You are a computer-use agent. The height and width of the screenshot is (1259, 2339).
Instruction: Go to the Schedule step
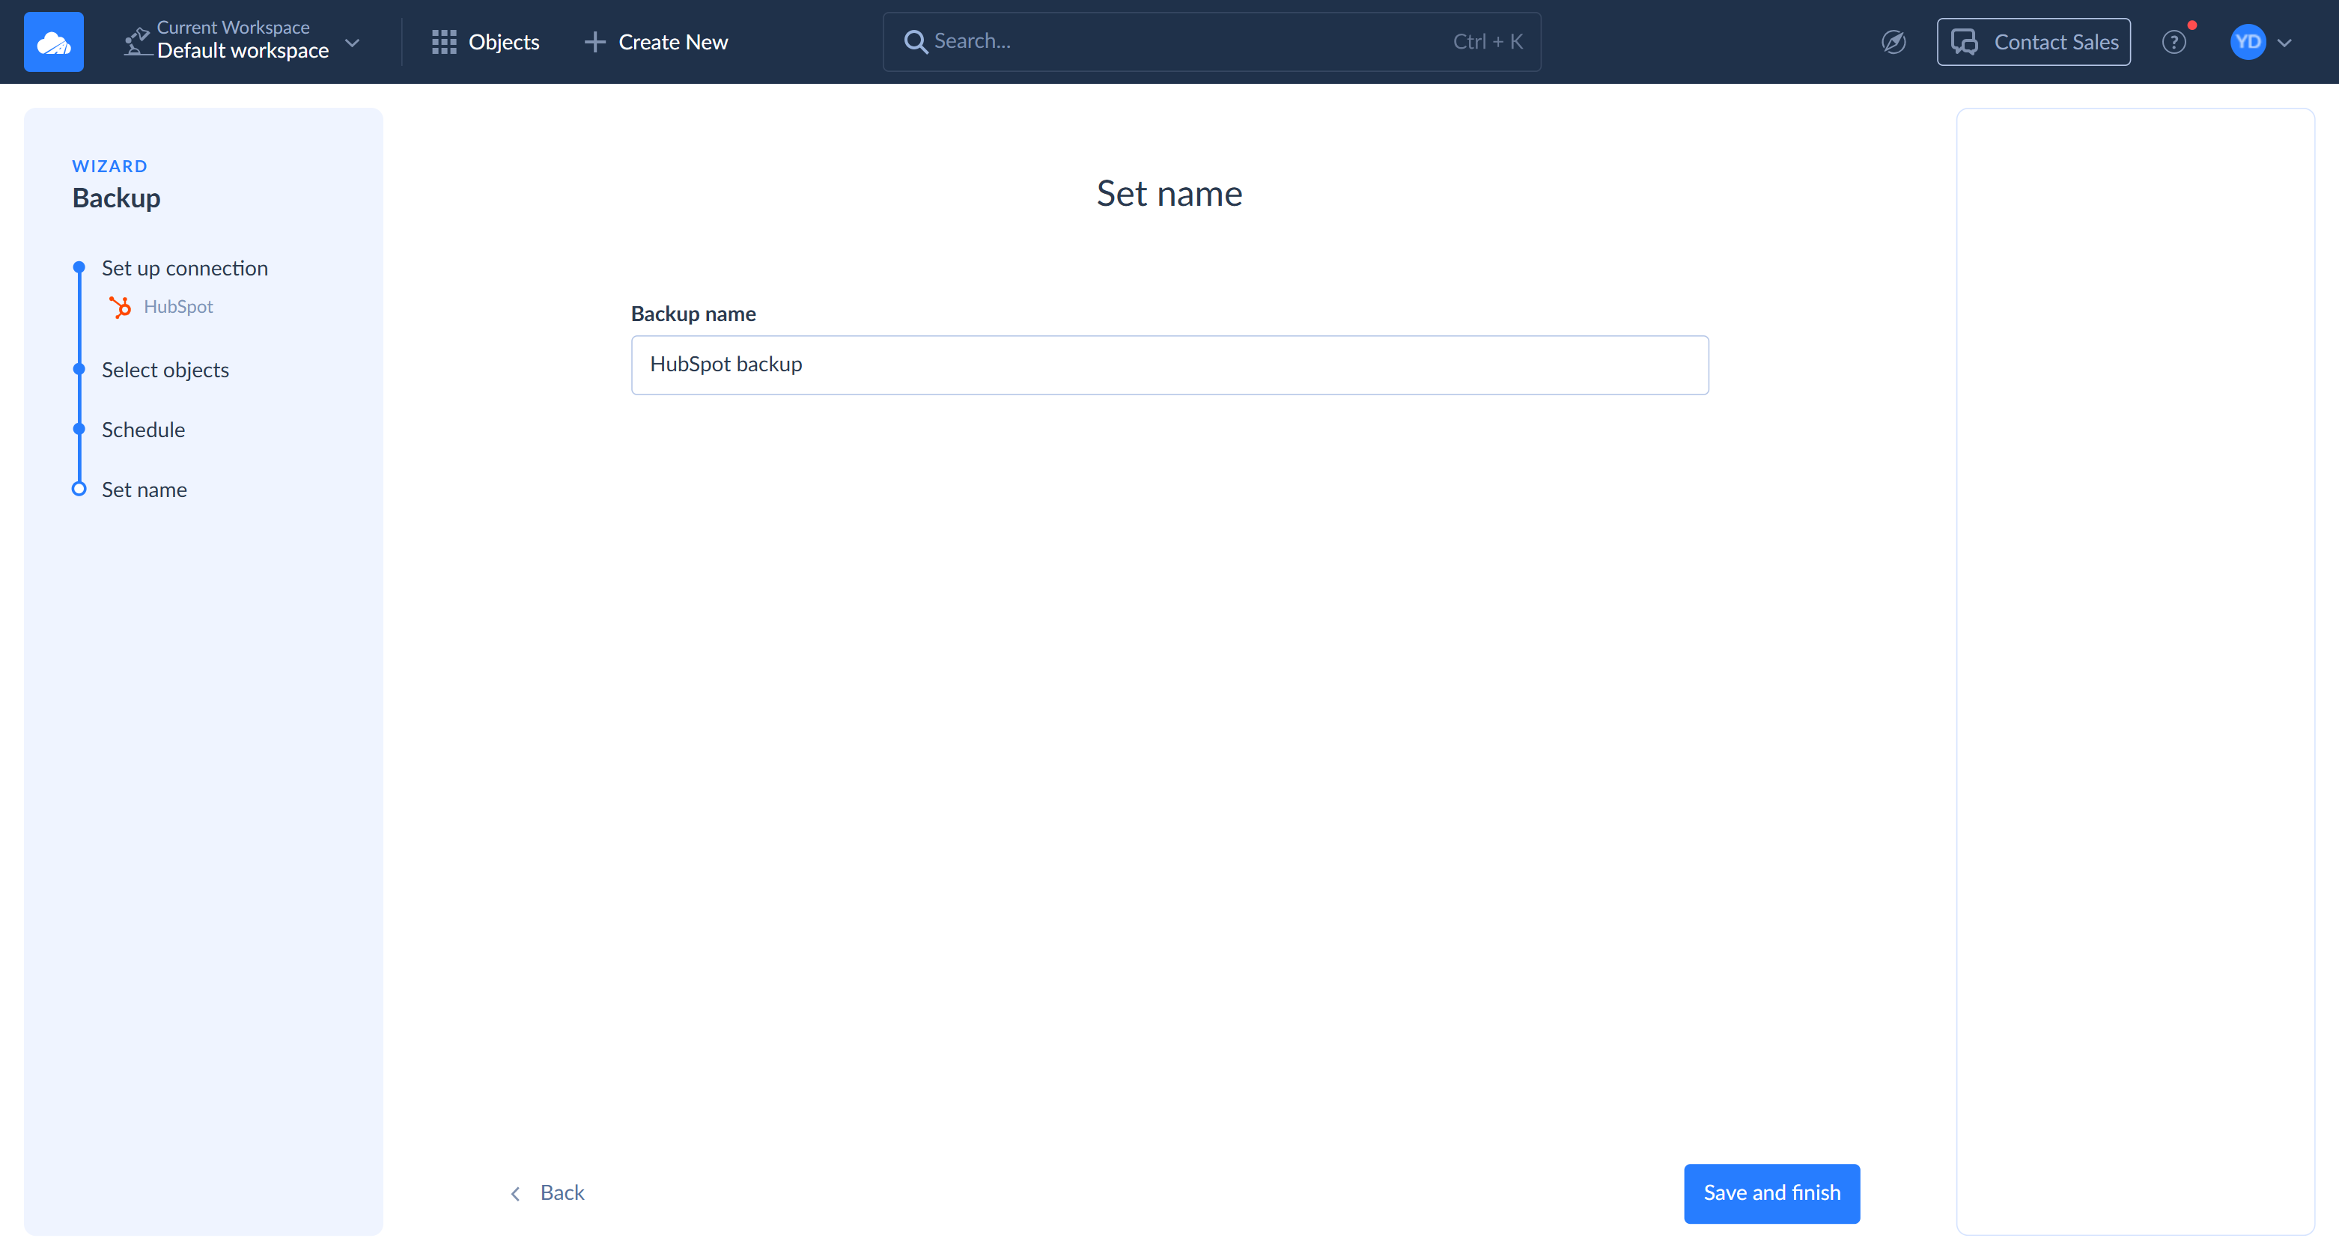pyautogui.click(x=144, y=430)
